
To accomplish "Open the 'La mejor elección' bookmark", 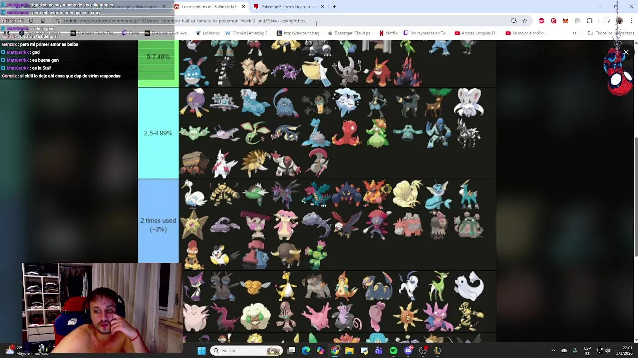I will (527, 33).
